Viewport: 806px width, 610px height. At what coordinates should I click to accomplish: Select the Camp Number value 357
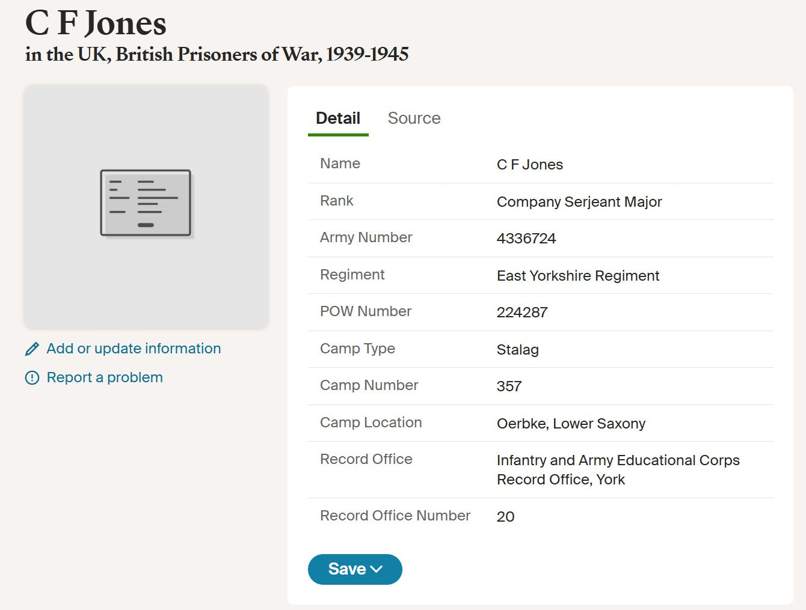click(x=509, y=386)
